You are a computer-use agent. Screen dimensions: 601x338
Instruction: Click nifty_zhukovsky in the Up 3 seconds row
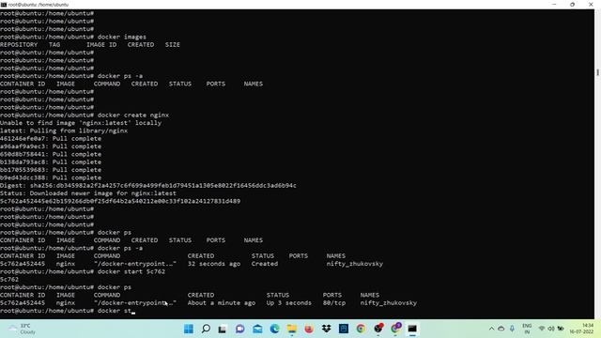point(388,302)
